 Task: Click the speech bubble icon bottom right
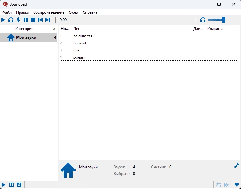pyautogui.click(x=237, y=185)
